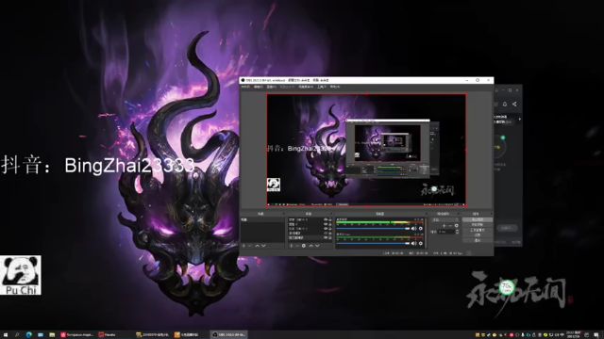
Task: Open the Tools menu in OBS
Action: (x=321, y=87)
